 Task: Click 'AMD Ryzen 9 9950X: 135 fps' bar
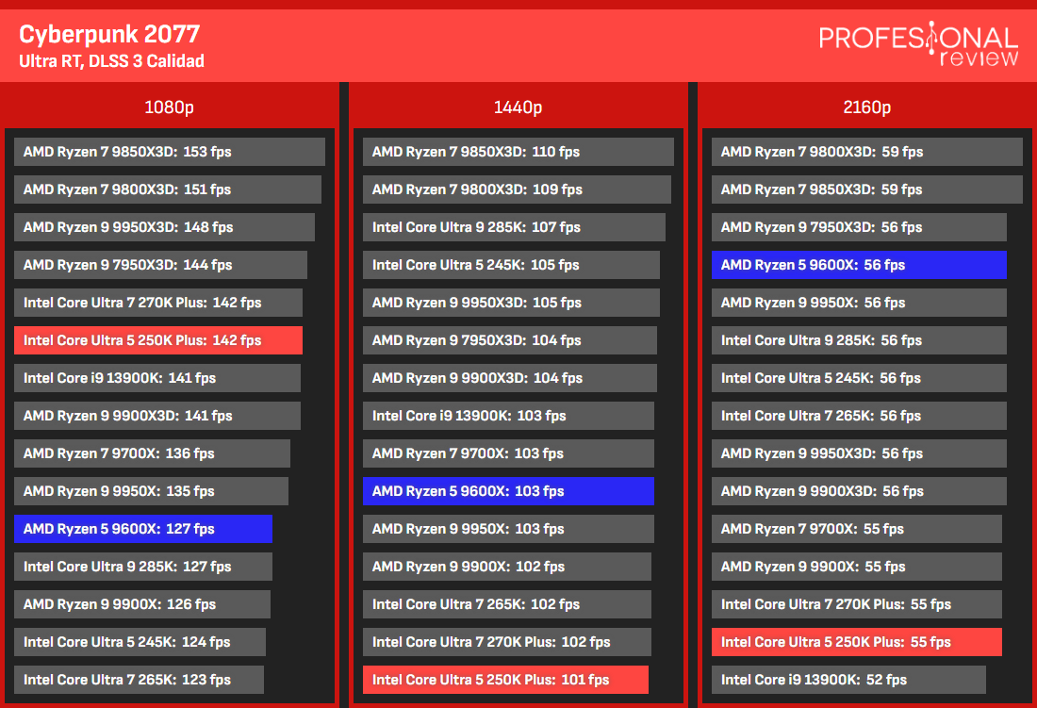pos(151,490)
